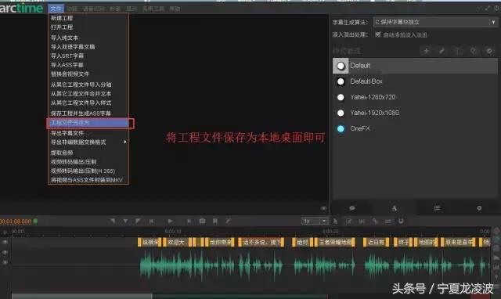Click the Yahei-1280x720 style radio button
Screen dimensions: 501x299
tap(341, 97)
